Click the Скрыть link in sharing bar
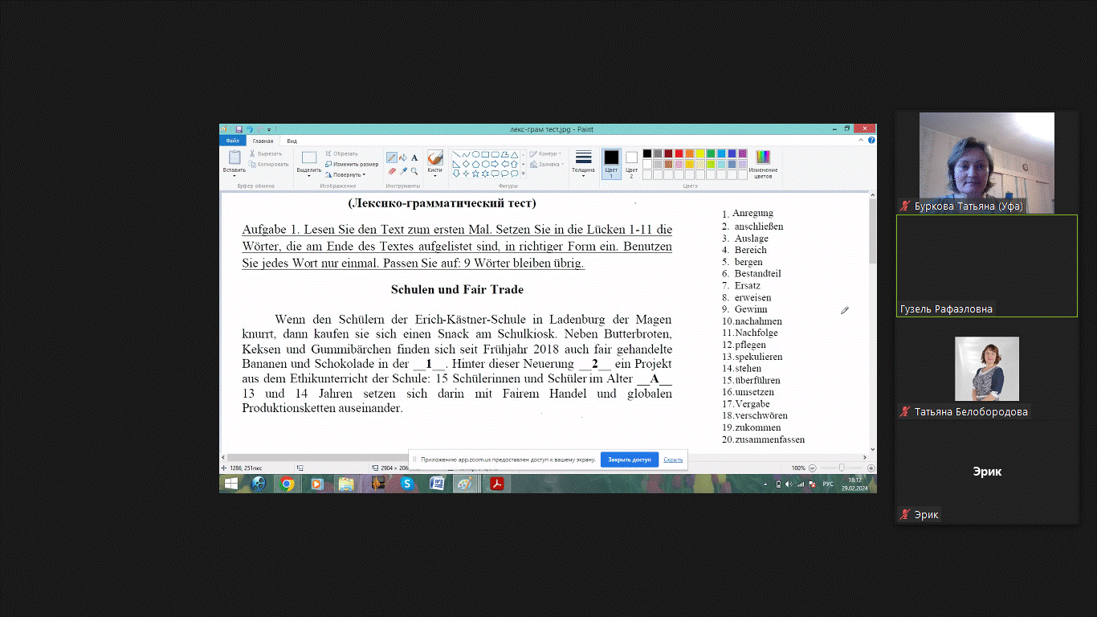The width and height of the screenshot is (1097, 617). pos(673,460)
